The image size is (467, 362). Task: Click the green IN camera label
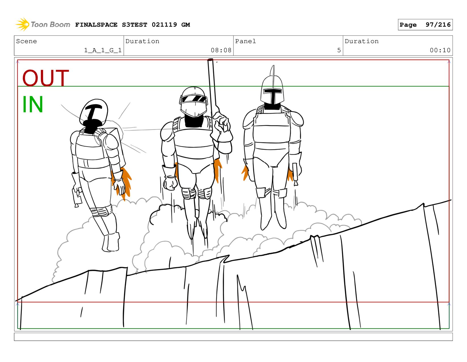(33, 104)
